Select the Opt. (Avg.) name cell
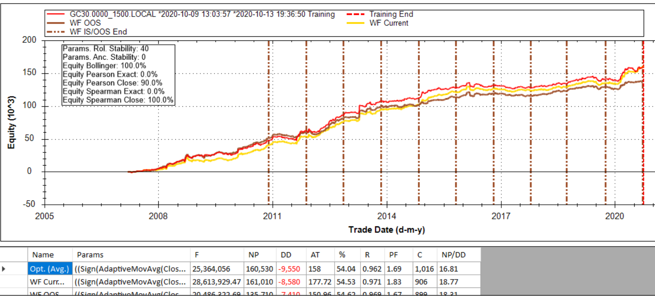Viewport: 655px width, 296px height. 50,269
